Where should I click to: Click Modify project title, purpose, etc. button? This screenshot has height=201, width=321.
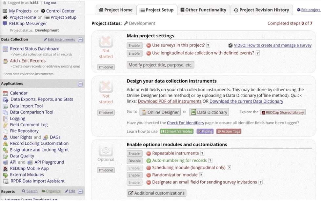(x=161, y=65)
